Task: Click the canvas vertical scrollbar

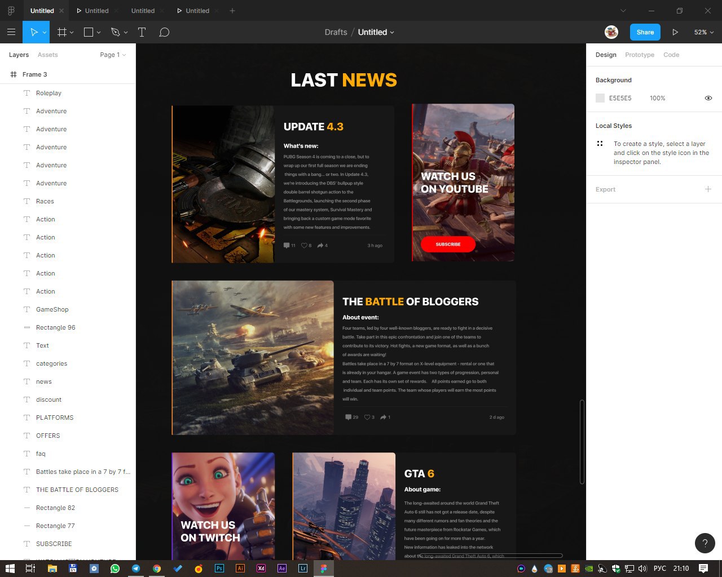Action: click(582, 441)
